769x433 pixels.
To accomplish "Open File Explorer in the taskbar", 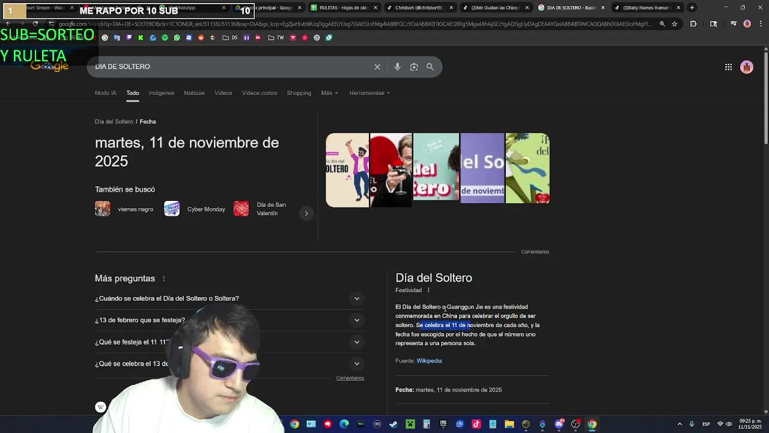I will [509, 424].
